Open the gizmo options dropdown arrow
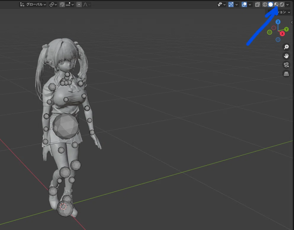294x230 pixels. (237, 4)
